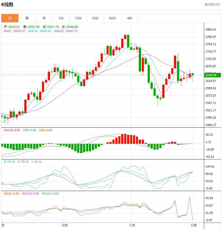
Task: Open the 基本面分析 link
Action: click(213, 4)
